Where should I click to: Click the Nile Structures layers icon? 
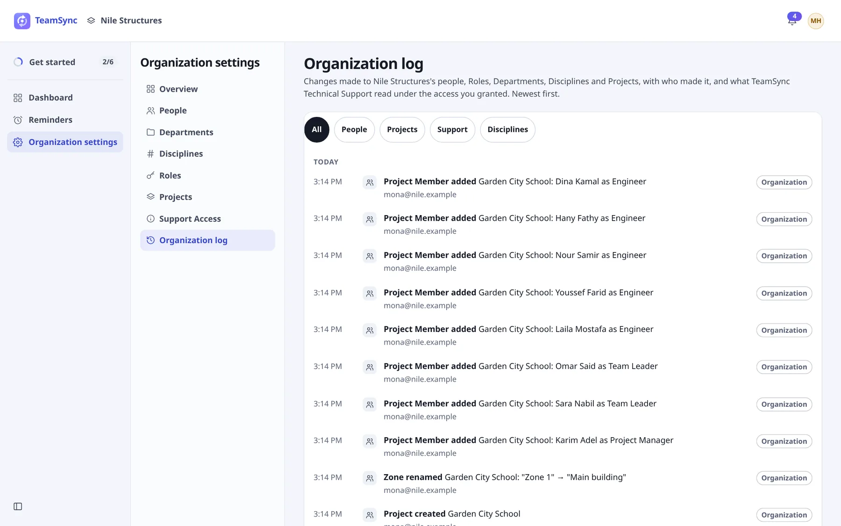point(91,21)
